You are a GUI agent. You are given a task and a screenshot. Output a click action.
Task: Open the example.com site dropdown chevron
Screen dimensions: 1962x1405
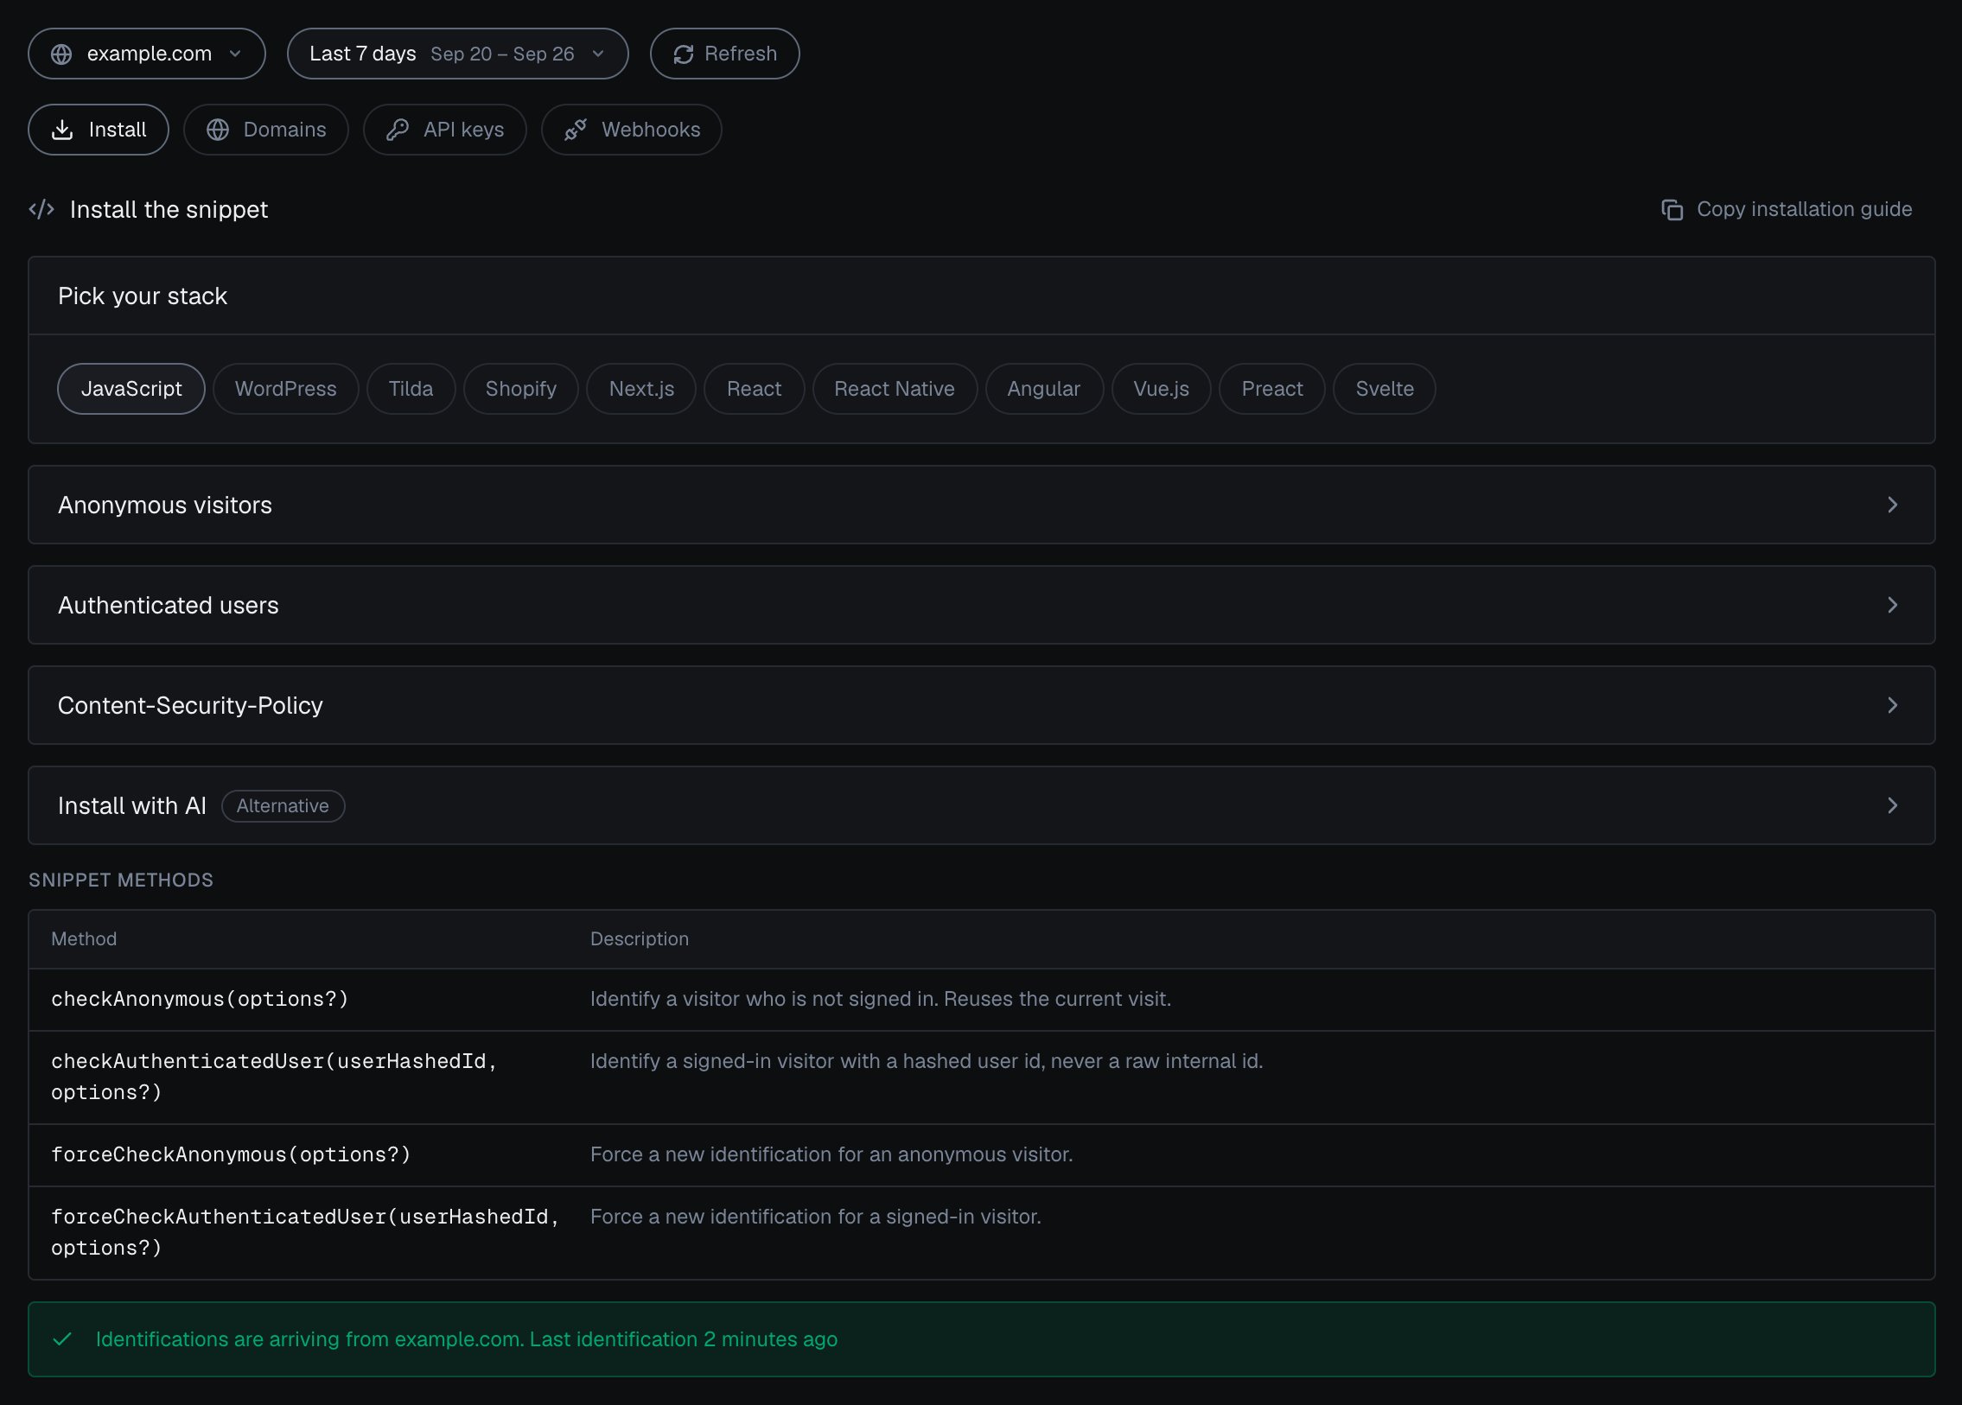point(235,54)
